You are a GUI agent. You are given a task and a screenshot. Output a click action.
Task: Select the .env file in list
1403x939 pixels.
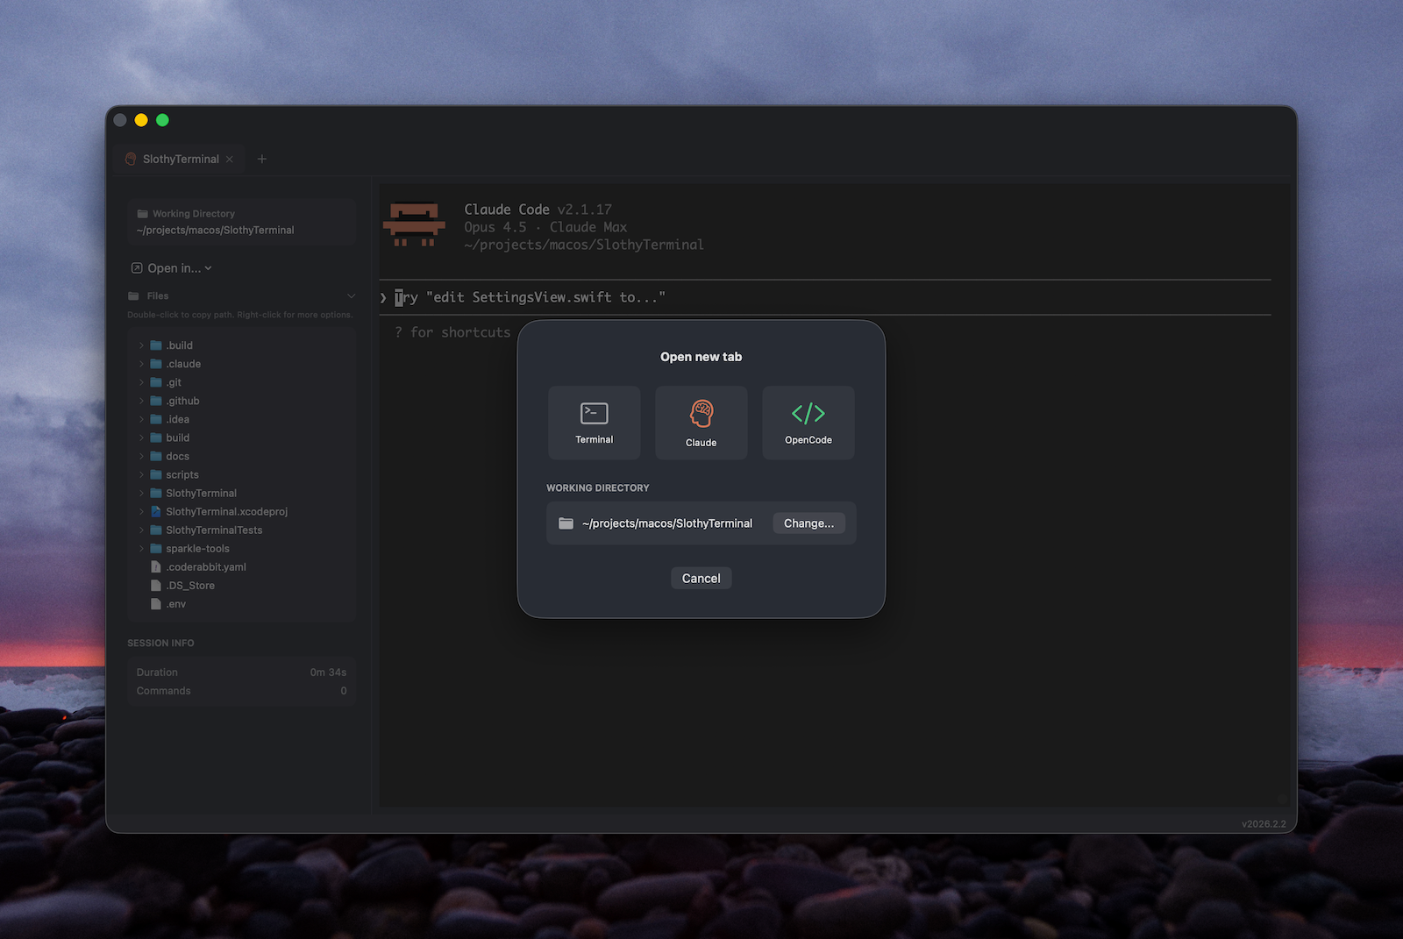175,604
